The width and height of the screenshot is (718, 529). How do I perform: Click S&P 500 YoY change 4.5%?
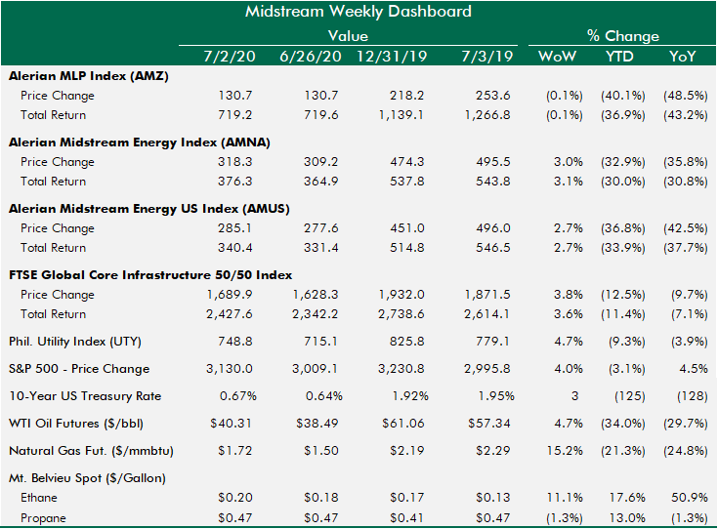pyautogui.click(x=694, y=369)
